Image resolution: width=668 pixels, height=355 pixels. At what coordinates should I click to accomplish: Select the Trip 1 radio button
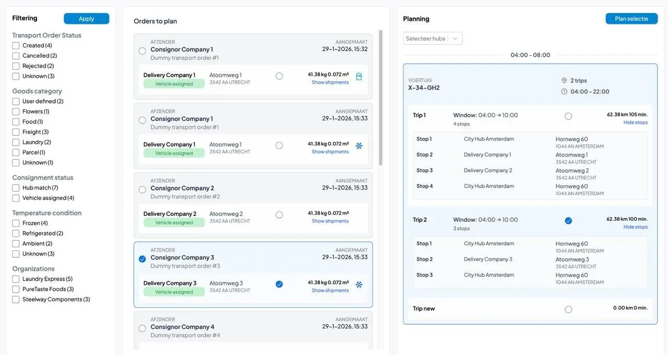[568, 116]
